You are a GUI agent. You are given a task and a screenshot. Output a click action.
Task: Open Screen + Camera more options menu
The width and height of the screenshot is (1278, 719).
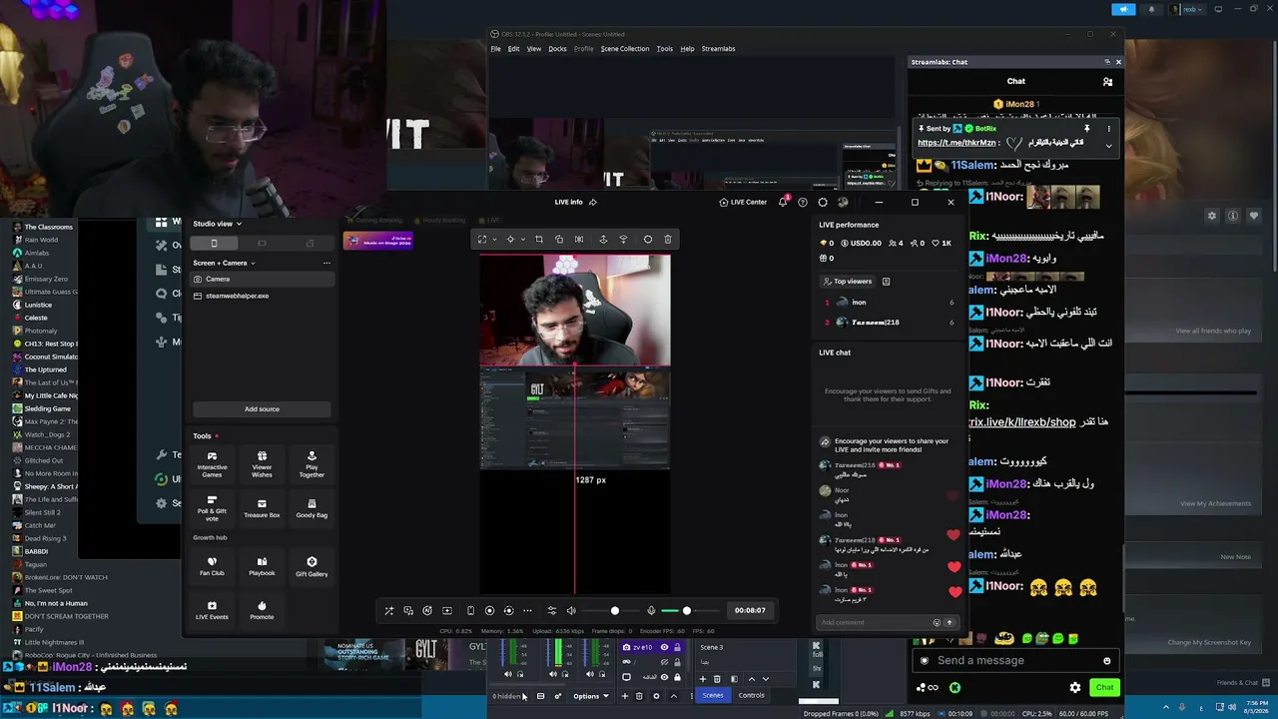click(x=326, y=263)
